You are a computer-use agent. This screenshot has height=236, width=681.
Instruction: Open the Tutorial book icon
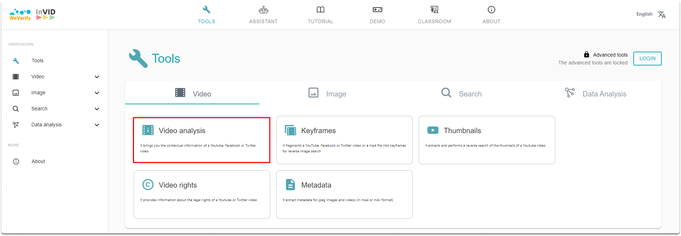click(321, 10)
